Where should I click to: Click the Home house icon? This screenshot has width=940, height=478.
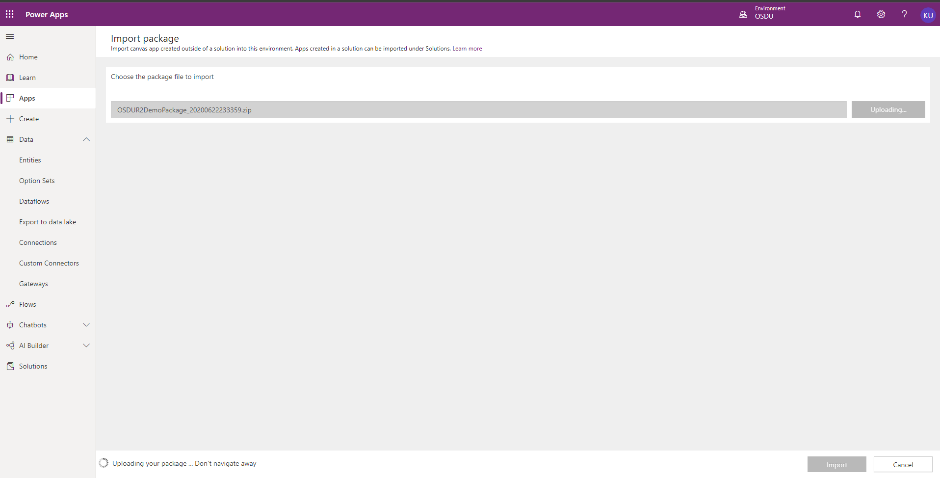coord(10,57)
